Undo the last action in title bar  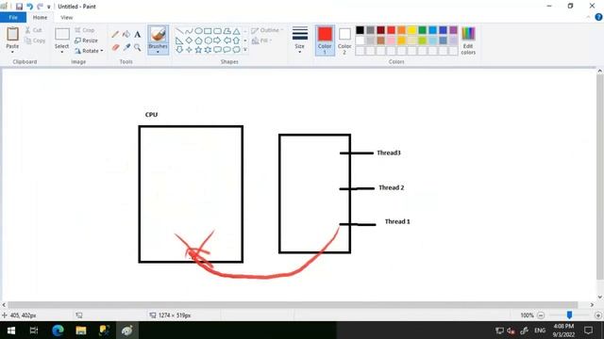(29, 7)
